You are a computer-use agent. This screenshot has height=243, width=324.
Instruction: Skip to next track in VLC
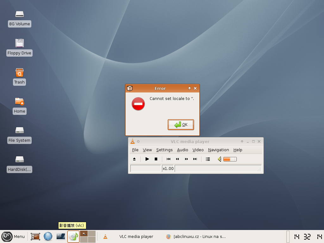195,159
